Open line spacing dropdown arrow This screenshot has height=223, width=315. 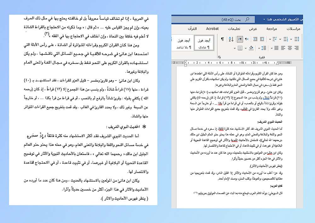point(259,48)
